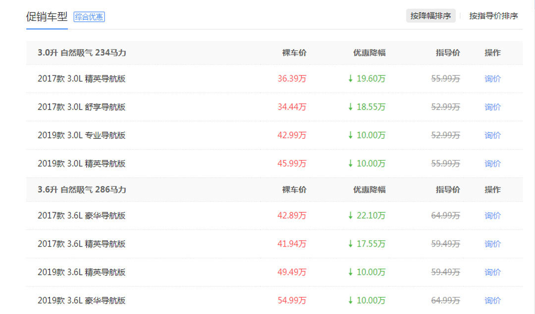Open 2017款 3.6L 豪华导航版 model name

point(81,216)
